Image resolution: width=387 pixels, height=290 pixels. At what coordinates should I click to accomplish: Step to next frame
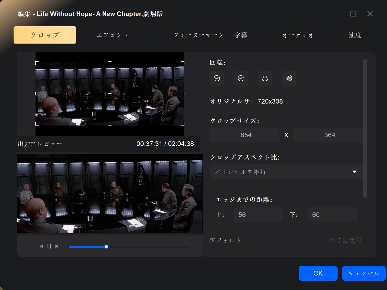pos(57,246)
